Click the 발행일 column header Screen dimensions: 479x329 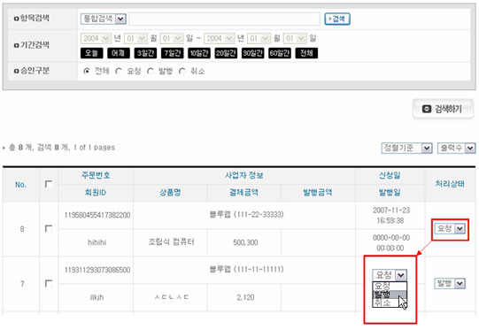click(x=390, y=193)
